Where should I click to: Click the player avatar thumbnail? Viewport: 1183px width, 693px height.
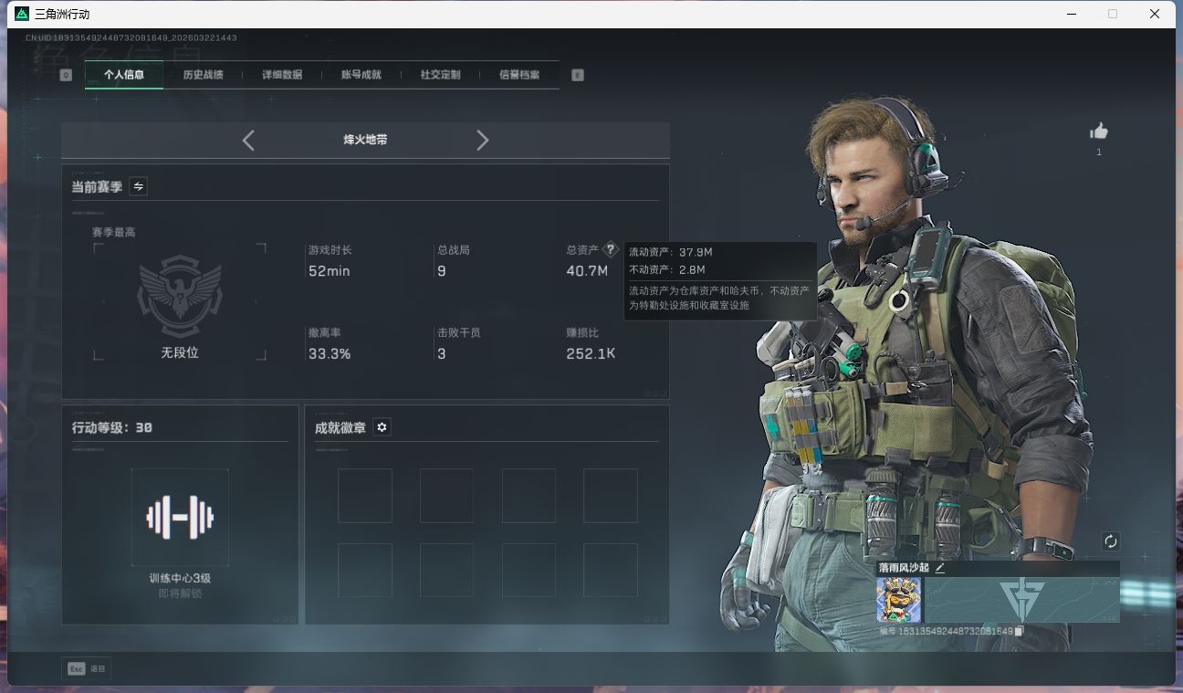(x=899, y=600)
